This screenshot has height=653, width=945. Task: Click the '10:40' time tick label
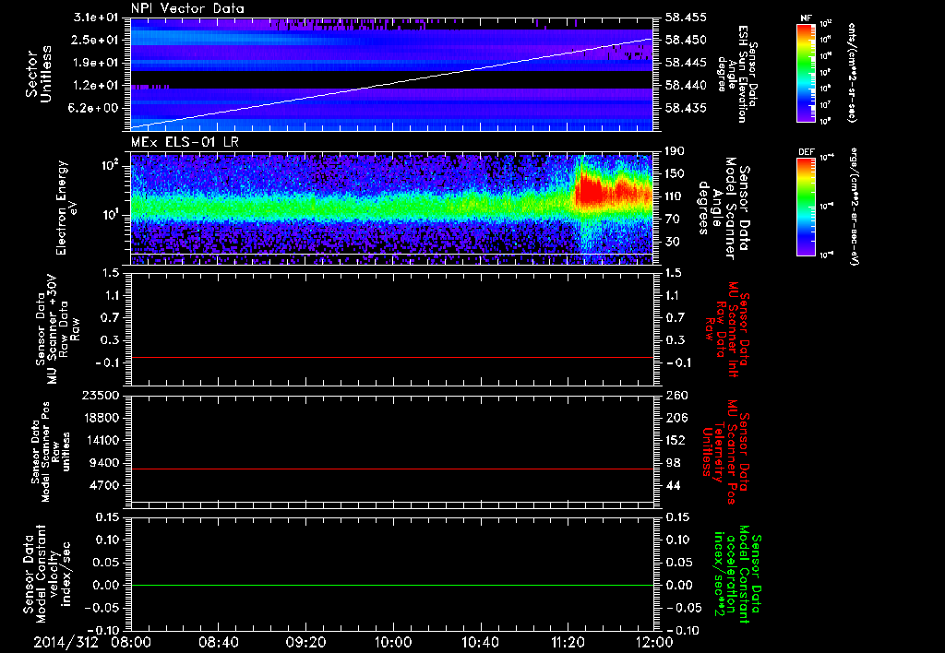click(x=480, y=642)
